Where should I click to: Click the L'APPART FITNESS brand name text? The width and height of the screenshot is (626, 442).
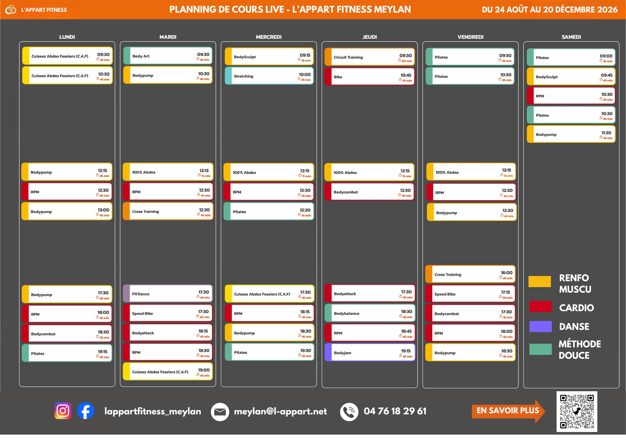44,10
